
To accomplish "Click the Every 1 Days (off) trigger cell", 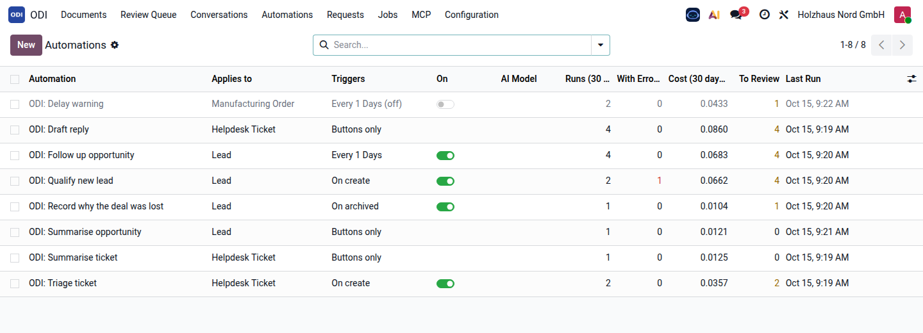I will click(367, 104).
